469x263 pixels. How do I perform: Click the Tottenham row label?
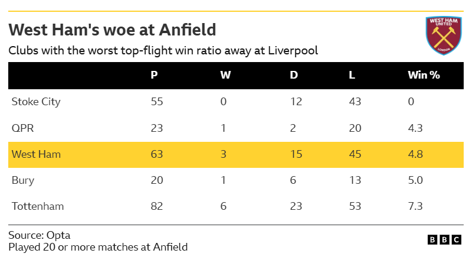click(38, 206)
